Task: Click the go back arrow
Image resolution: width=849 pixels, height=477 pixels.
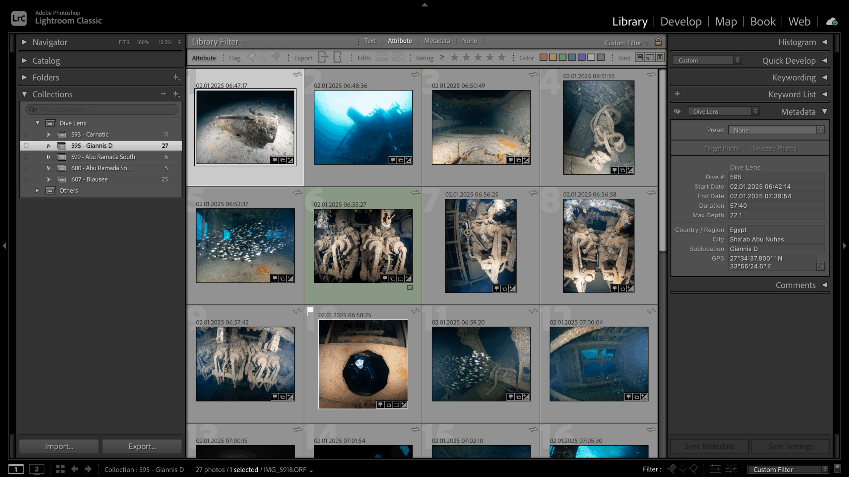Action: pos(75,469)
